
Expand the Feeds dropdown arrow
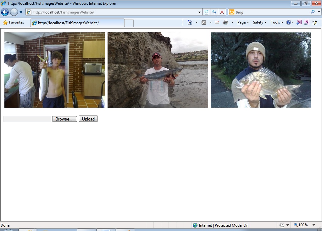point(211,22)
